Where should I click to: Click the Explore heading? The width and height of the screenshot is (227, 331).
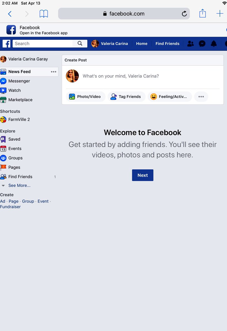pyautogui.click(x=8, y=131)
